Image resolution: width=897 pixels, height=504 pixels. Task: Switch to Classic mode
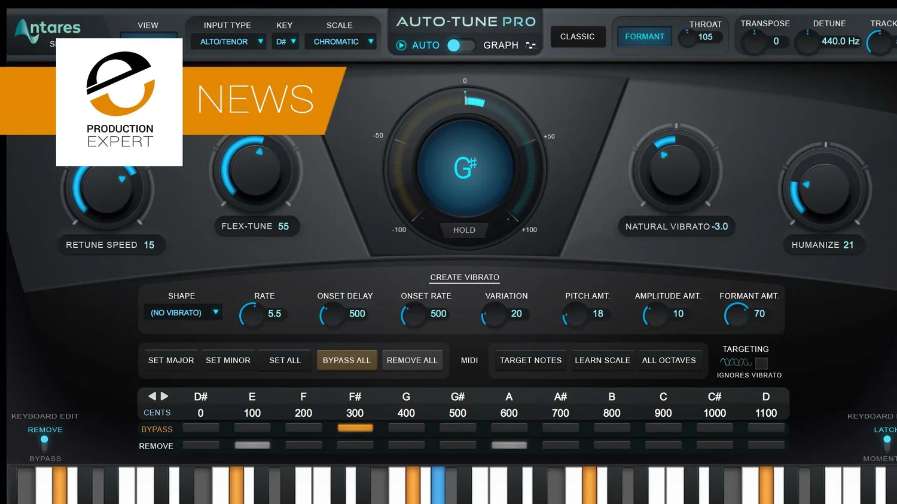(577, 36)
